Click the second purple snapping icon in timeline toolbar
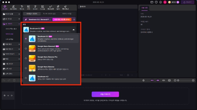This screenshot has width=197, height=110. pos(158,80)
